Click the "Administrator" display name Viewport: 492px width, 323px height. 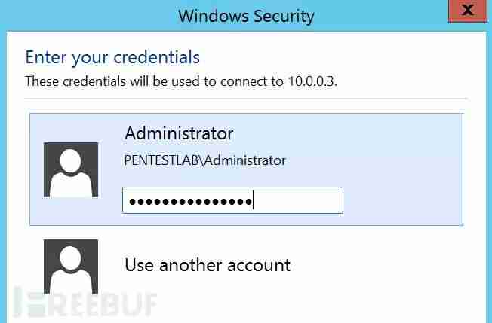tap(179, 133)
